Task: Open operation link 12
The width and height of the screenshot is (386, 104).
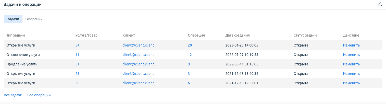Action: [x=190, y=55]
